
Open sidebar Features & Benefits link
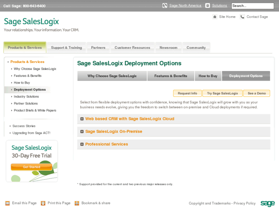(28, 76)
